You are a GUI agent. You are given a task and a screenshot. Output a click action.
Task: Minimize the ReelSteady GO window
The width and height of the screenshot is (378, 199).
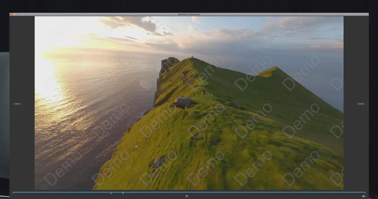(x=14, y=14)
